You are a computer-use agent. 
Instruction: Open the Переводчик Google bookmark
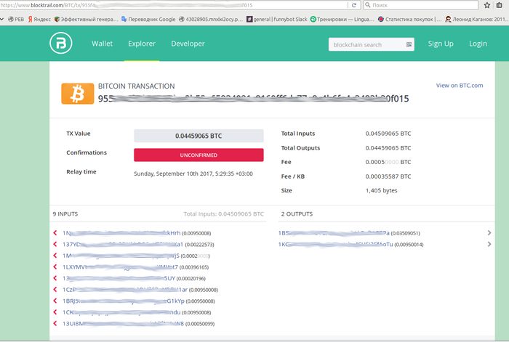(148, 19)
